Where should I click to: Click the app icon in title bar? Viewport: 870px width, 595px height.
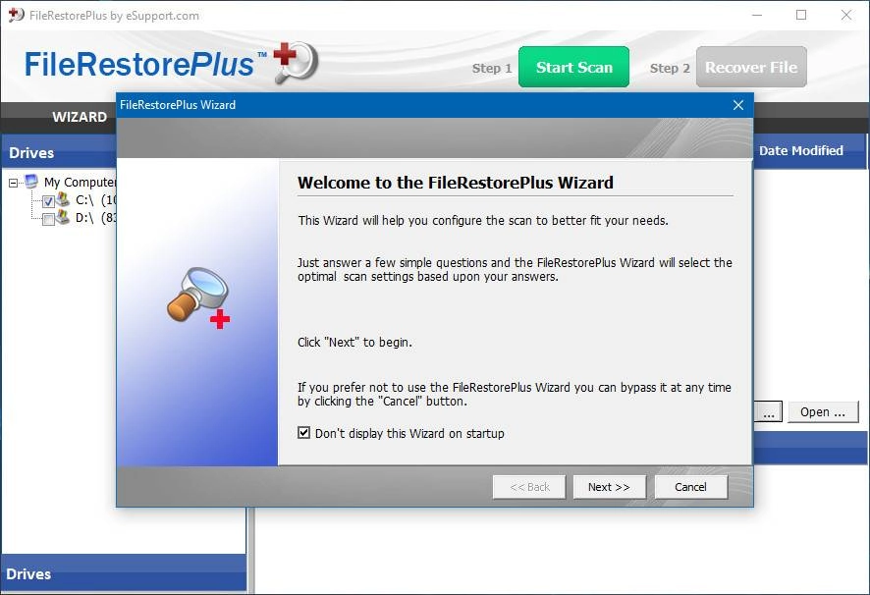pyautogui.click(x=16, y=15)
